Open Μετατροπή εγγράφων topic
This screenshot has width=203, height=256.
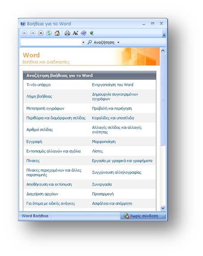click(45, 109)
